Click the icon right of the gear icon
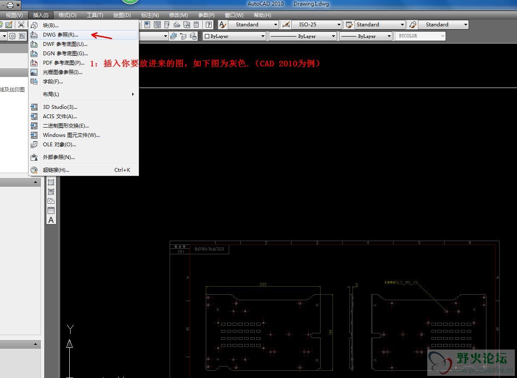This screenshot has width=517, height=378. (22, 36)
